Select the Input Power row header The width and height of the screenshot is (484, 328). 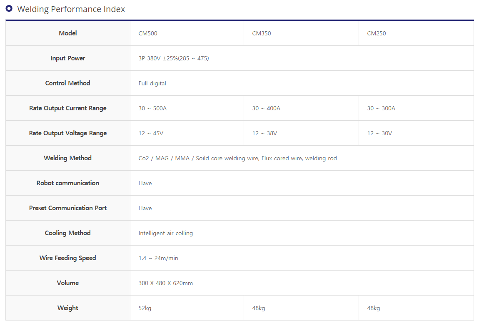68,58
